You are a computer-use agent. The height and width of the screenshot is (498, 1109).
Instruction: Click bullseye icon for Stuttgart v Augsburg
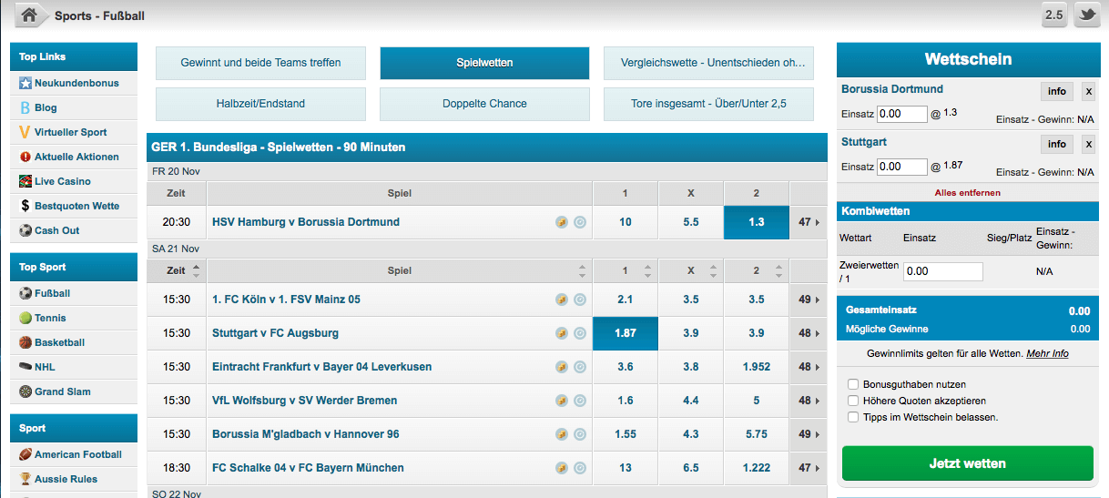[580, 333]
